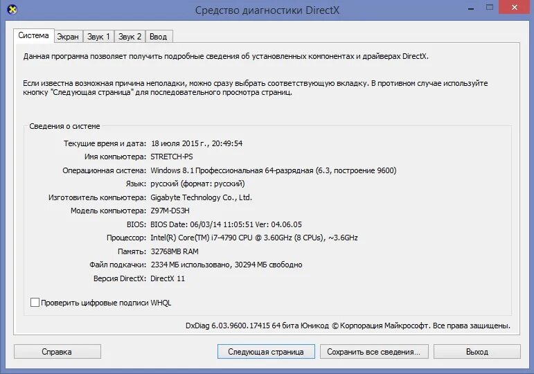The image size is (534, 374).
Task: Click the Изготовитель компьютера label
Action: point(98,197)
